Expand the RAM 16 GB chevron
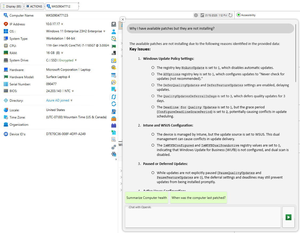300x233 pixels. (62, 53)
